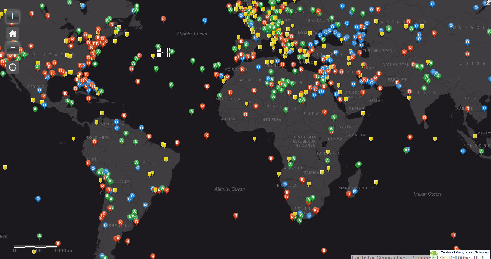Screen dimensions: 491x259
Task: Select blue O marker in North Atlantic
Action: tap(205, 20)
